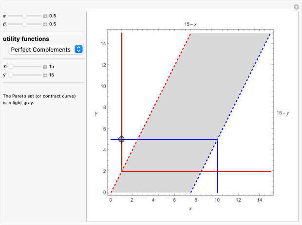302x225 pixels.
Task: Click the ȳ endowment slider thumb
Action: click(10, 75)
